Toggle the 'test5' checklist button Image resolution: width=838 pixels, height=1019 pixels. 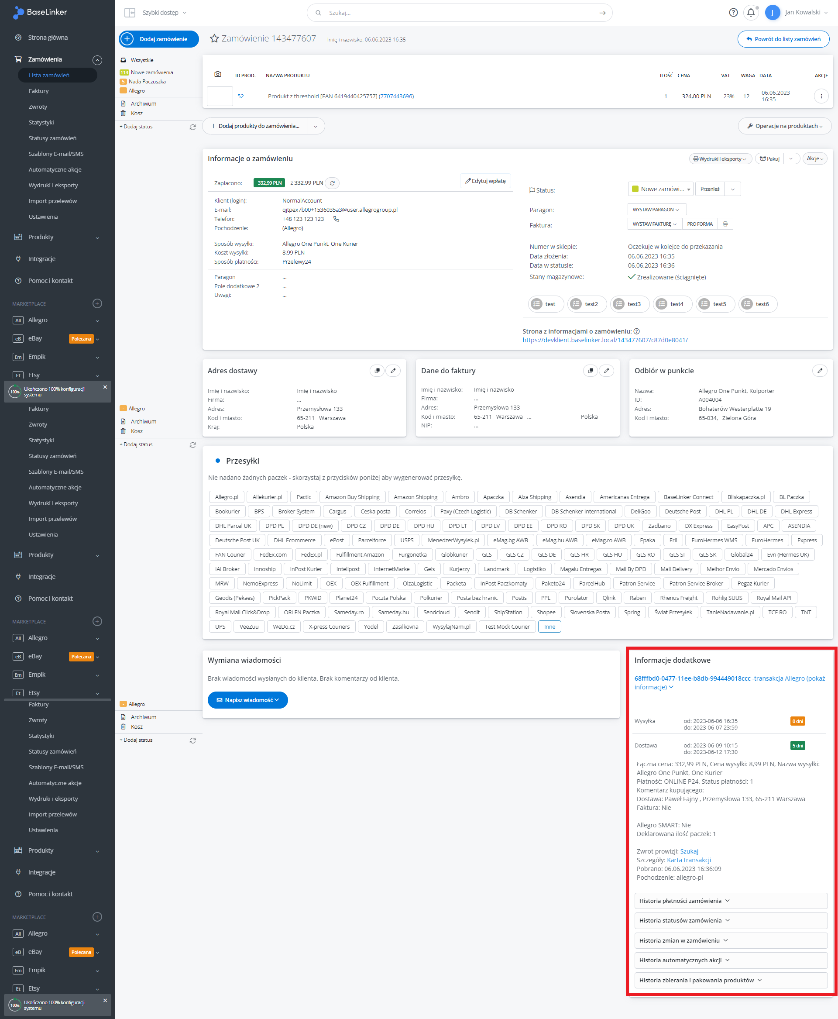(715, 304)
